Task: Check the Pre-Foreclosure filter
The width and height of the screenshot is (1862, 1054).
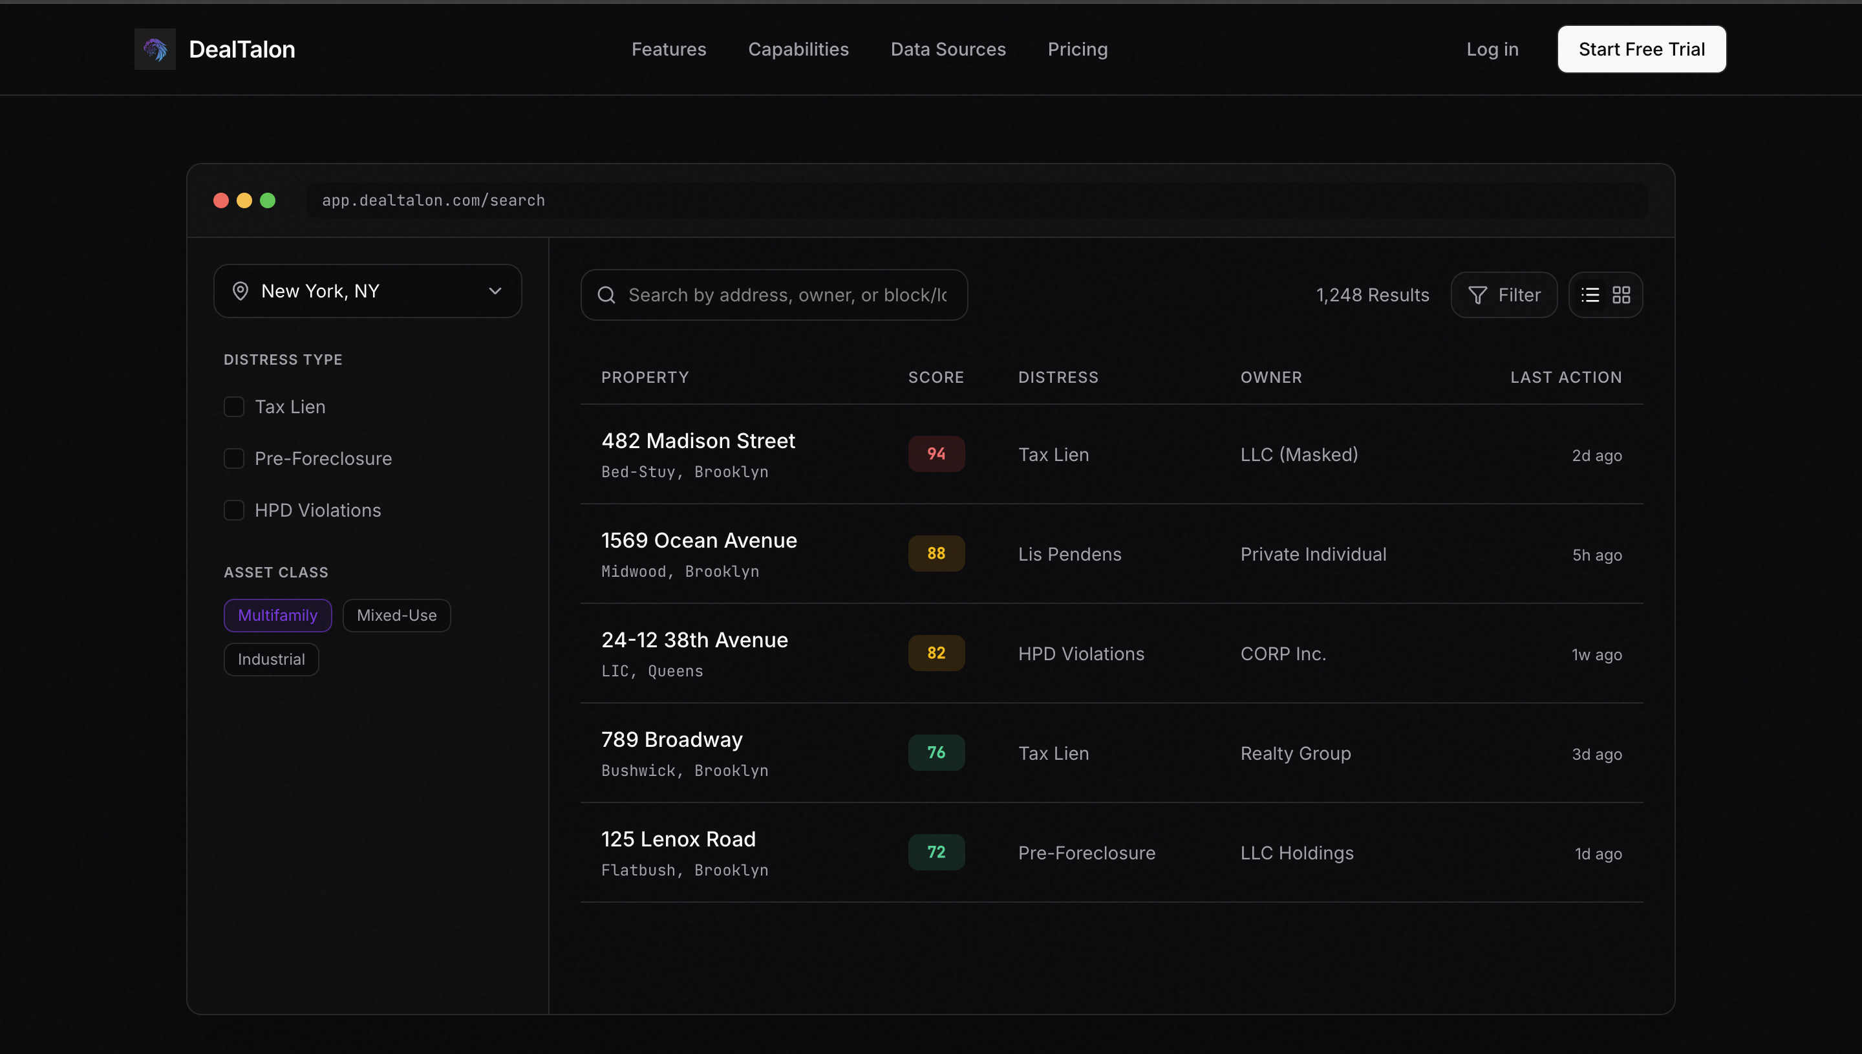Action: pyautogui.click(x=234, y=458)
